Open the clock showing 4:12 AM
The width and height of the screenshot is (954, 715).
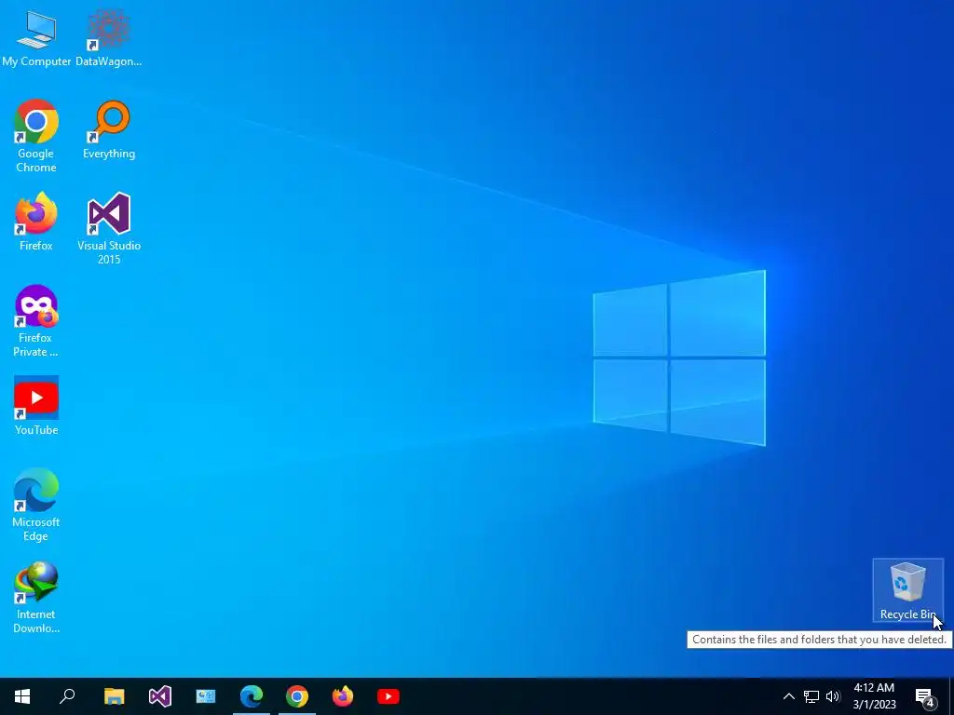pos(874,696)
